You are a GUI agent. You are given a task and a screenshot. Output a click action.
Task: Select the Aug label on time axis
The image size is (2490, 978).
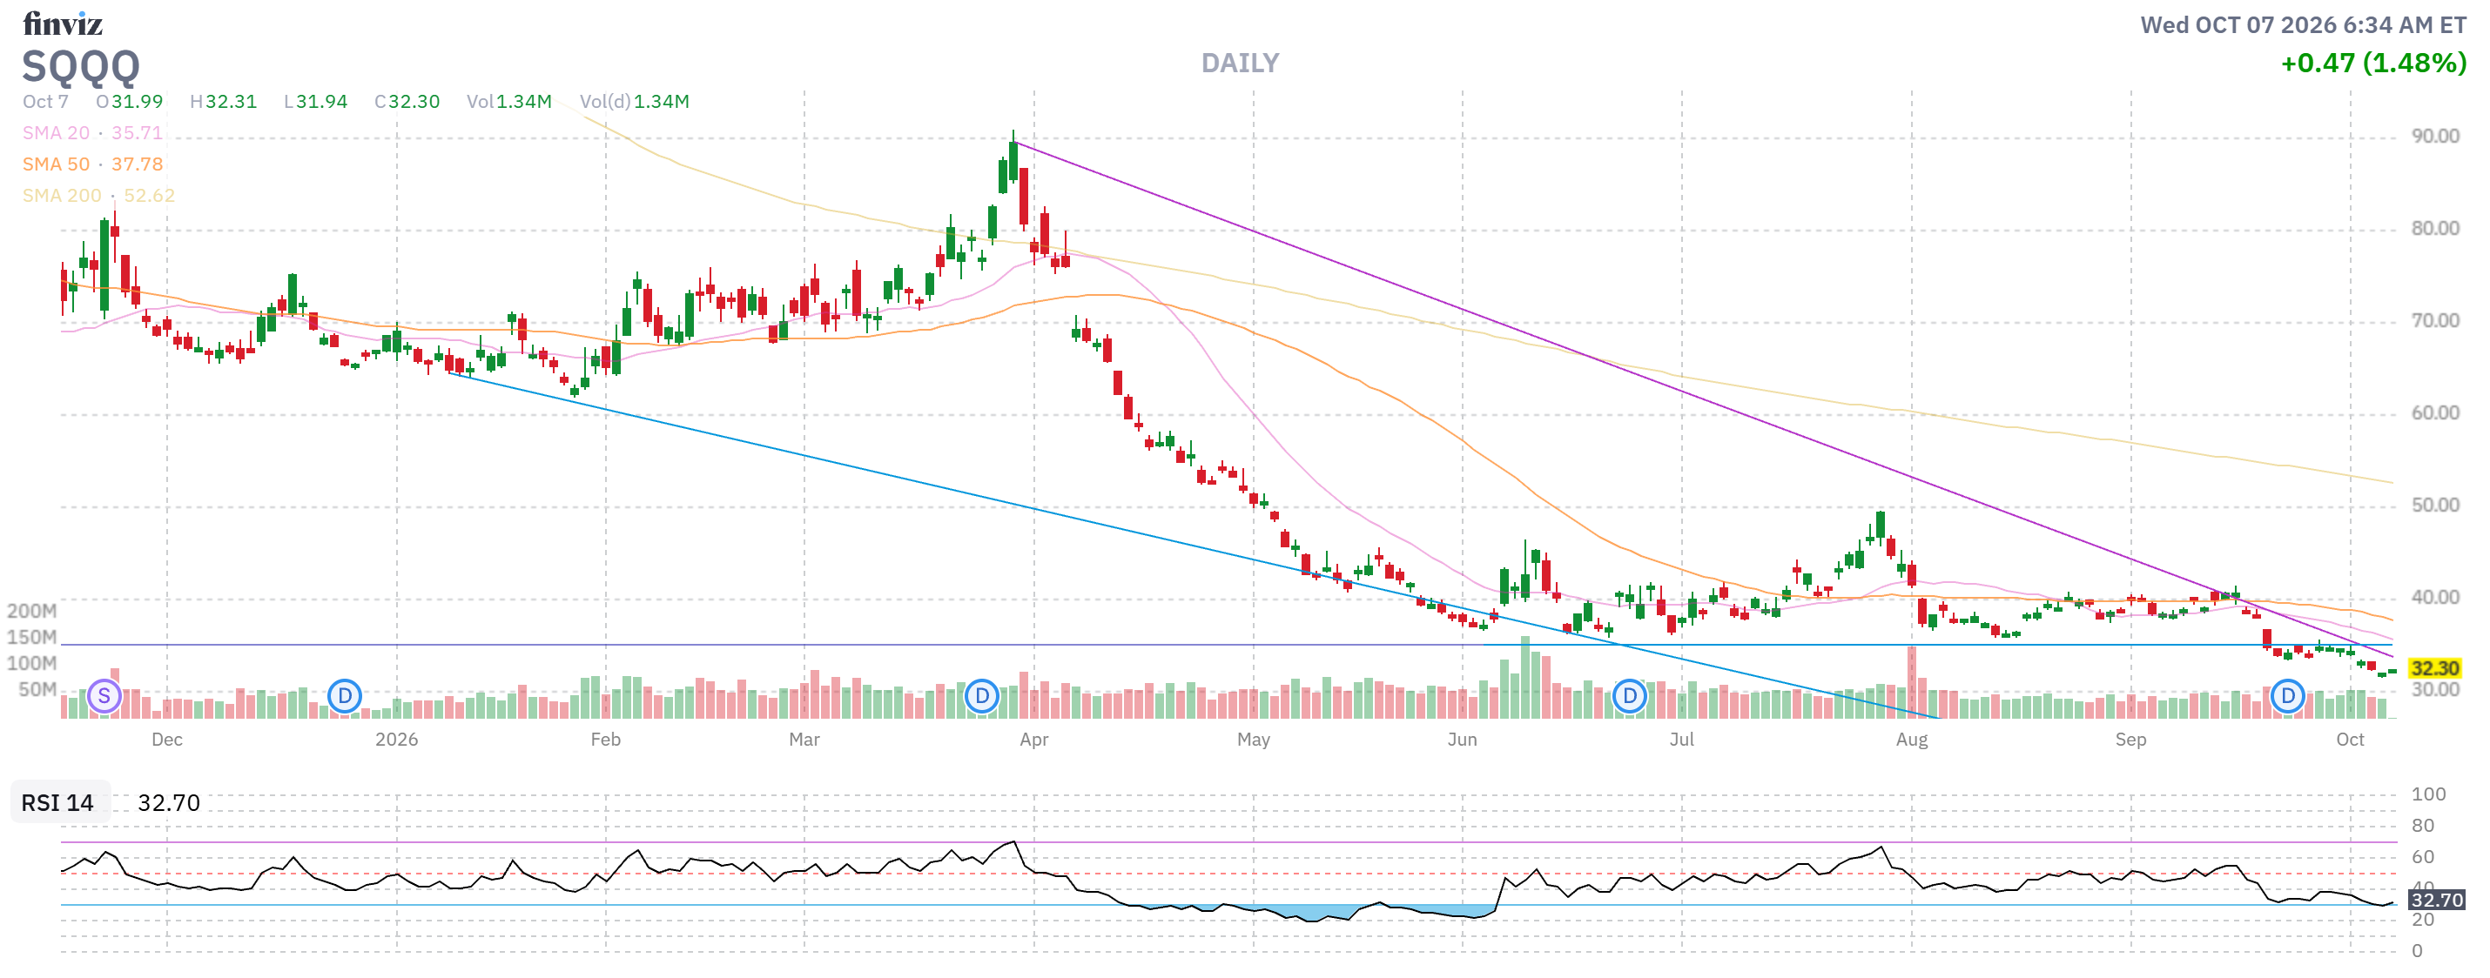point(1911,740)
